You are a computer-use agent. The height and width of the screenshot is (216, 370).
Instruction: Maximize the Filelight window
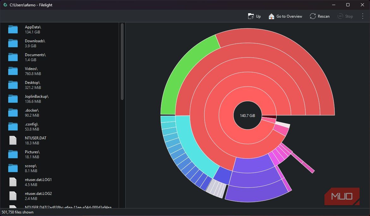point(348,5)
